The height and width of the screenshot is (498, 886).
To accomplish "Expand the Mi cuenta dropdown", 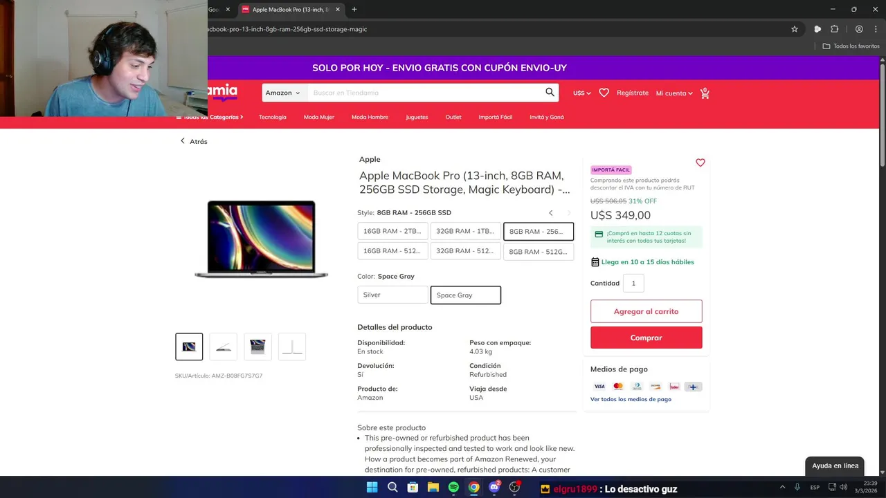I will pos(674,93).
